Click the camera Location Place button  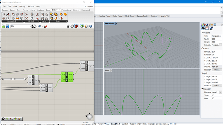coord(217,70)
